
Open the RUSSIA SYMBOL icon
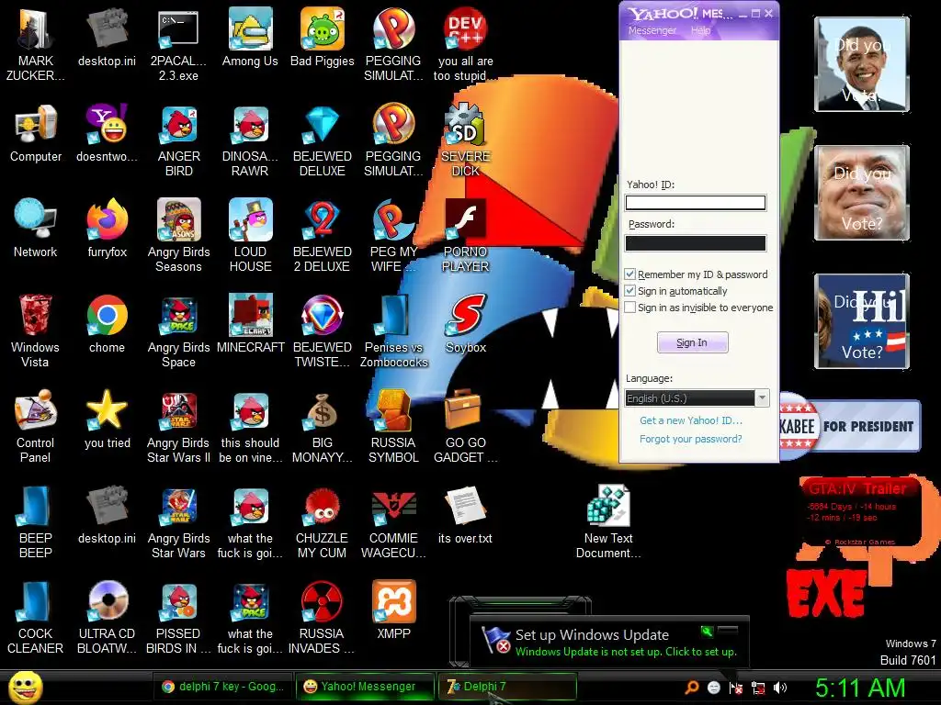[x=393, y=426]
